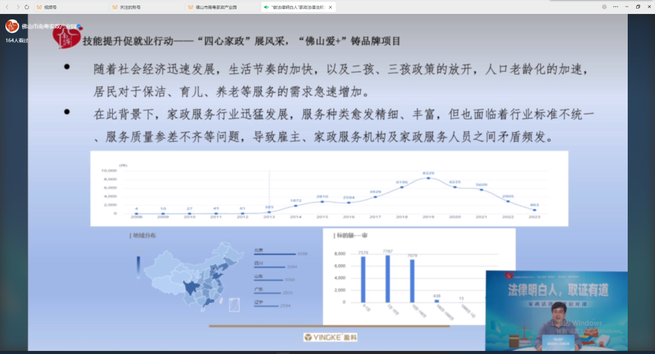Open the channel's round avatar
655x354 pixels.
point(12,26)
